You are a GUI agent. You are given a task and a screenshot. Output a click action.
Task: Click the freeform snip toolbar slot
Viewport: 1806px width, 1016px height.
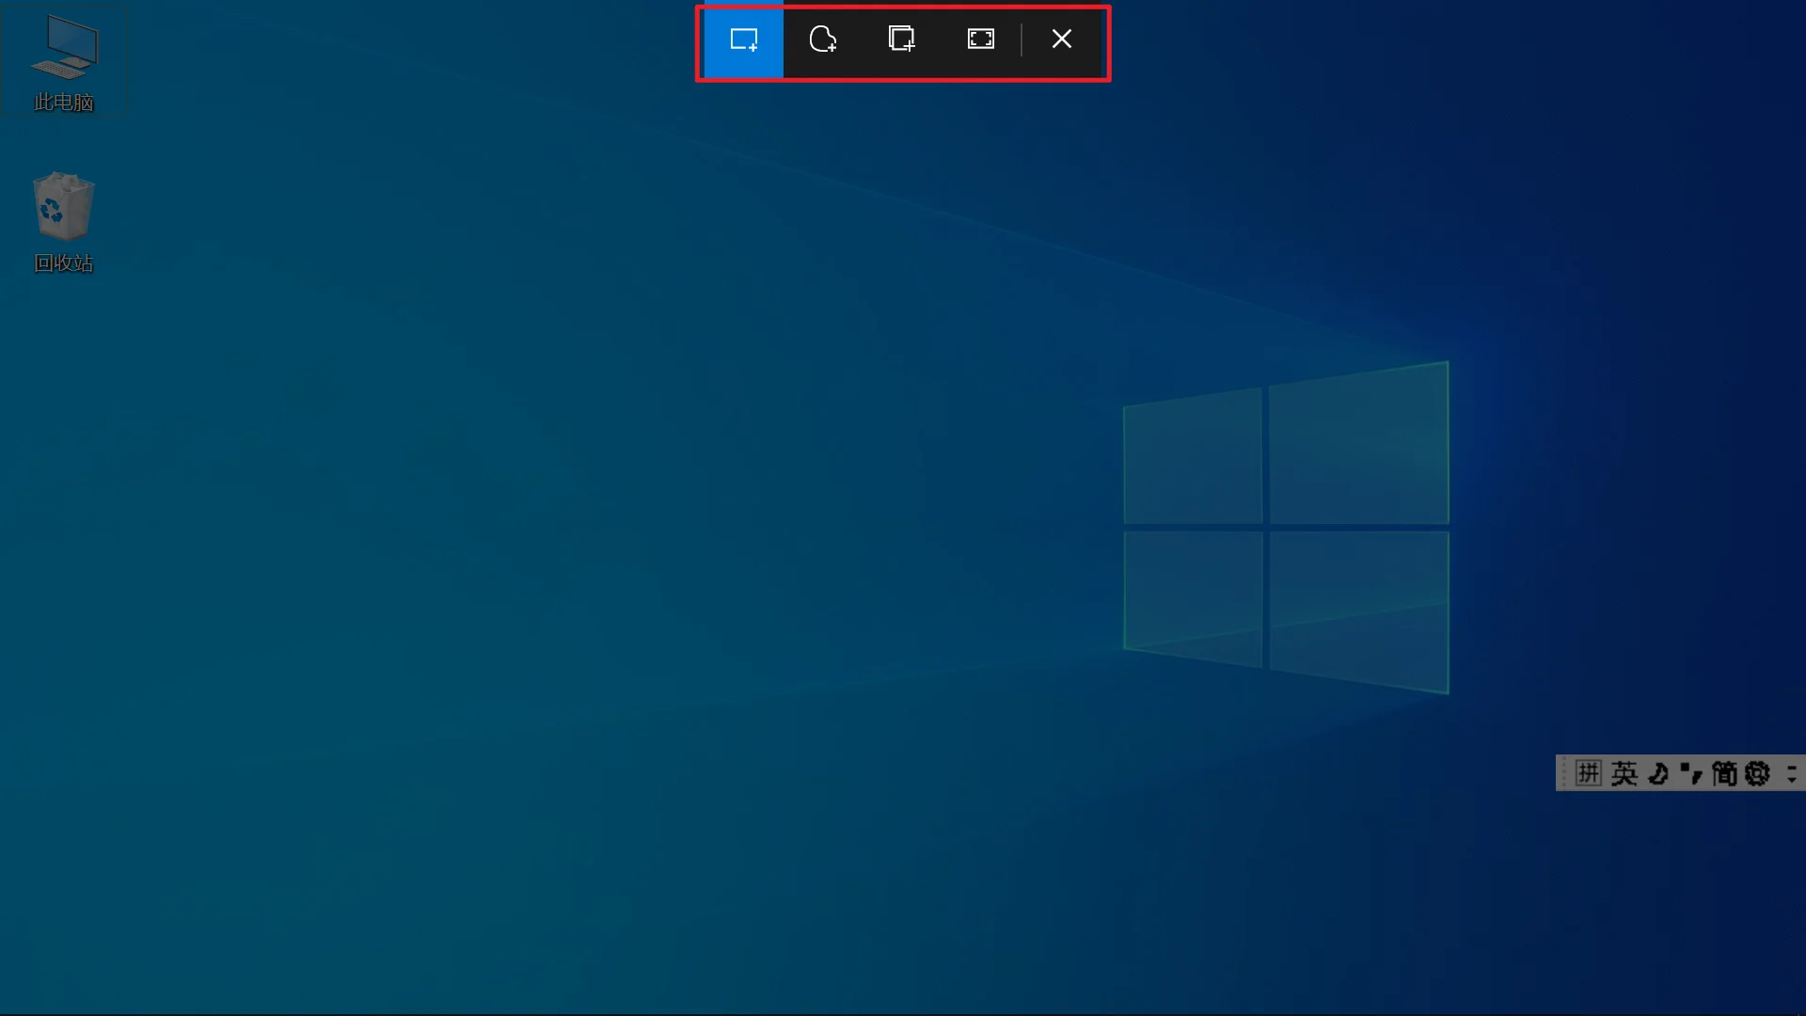823,40
